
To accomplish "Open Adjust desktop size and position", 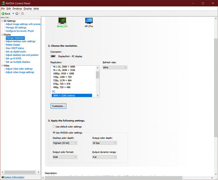I will click(22, 55).
